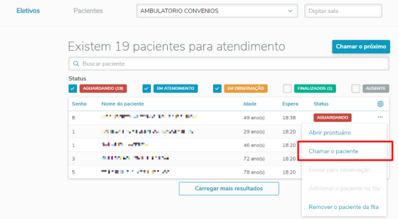
Task: Click the FINALIZADOS (1) green badge
Action: (315, 89)
